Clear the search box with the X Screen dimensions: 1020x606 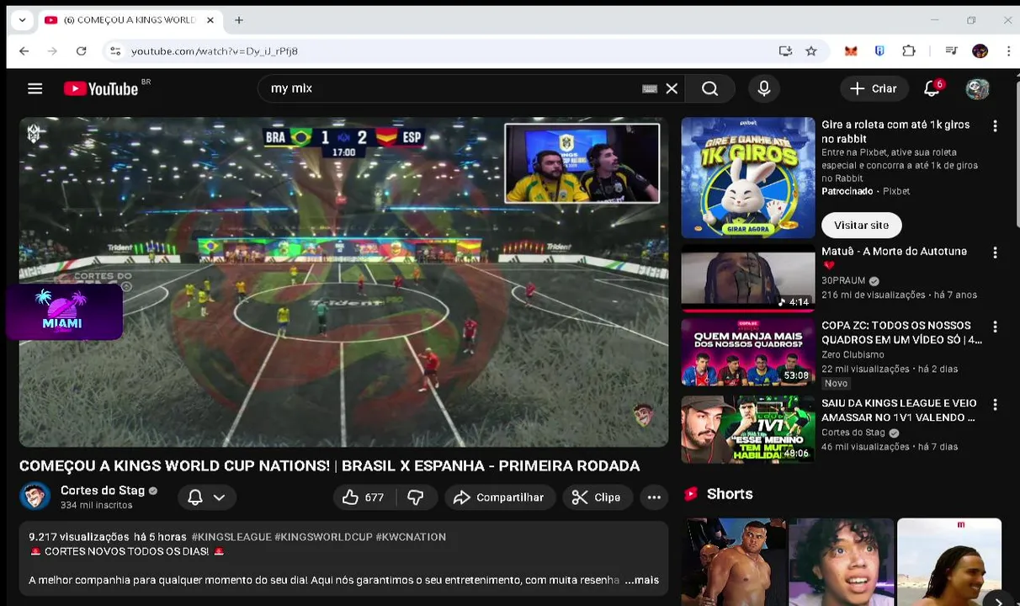click(672, 88)
